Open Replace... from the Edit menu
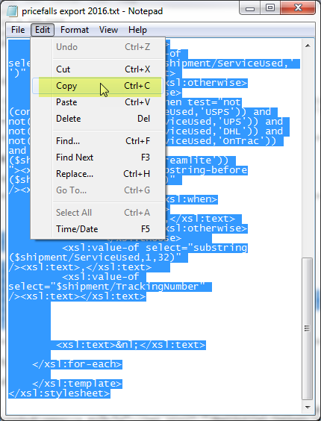This screenshot has height=421, width=321. coord(98,174)
